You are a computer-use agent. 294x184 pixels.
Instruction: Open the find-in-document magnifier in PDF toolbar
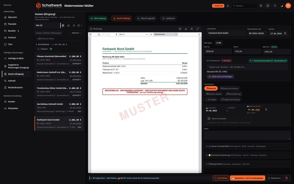coord(99,34)
